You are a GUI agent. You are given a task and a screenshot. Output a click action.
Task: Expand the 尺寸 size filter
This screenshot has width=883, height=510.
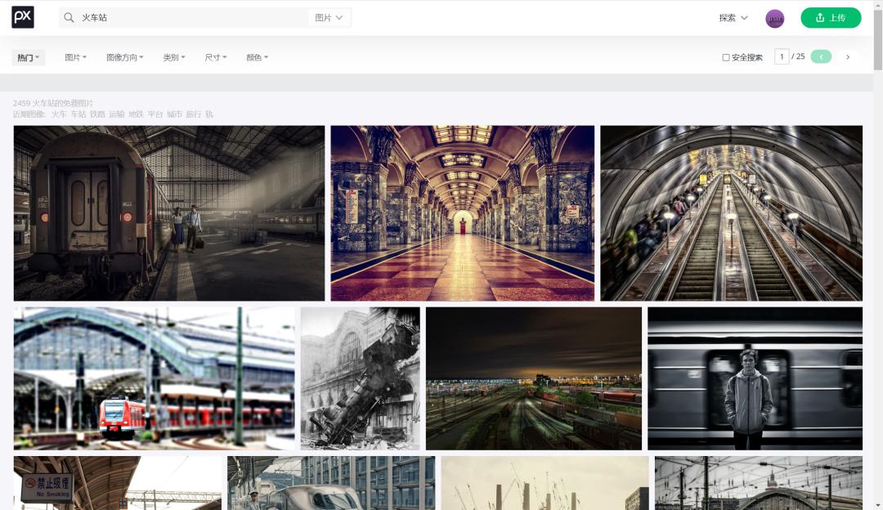[x=215, y=57]
